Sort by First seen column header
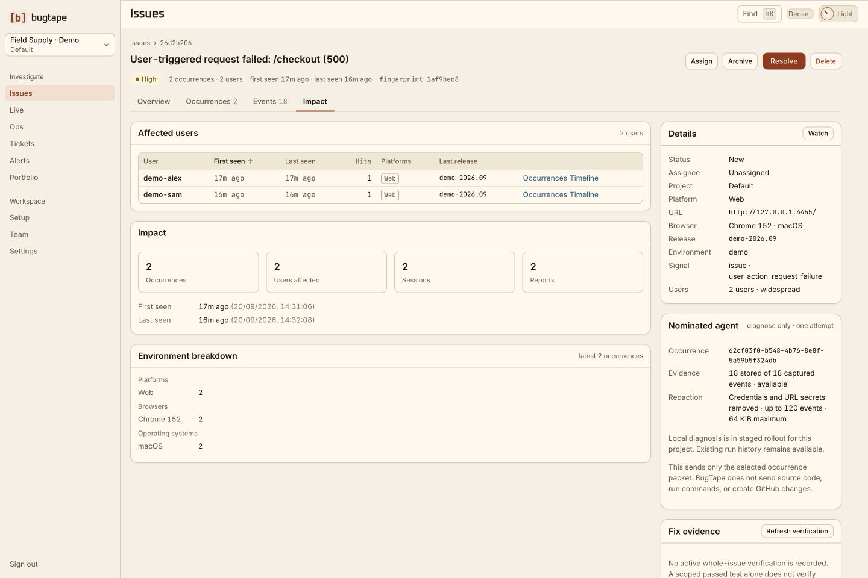 point(233,161)
